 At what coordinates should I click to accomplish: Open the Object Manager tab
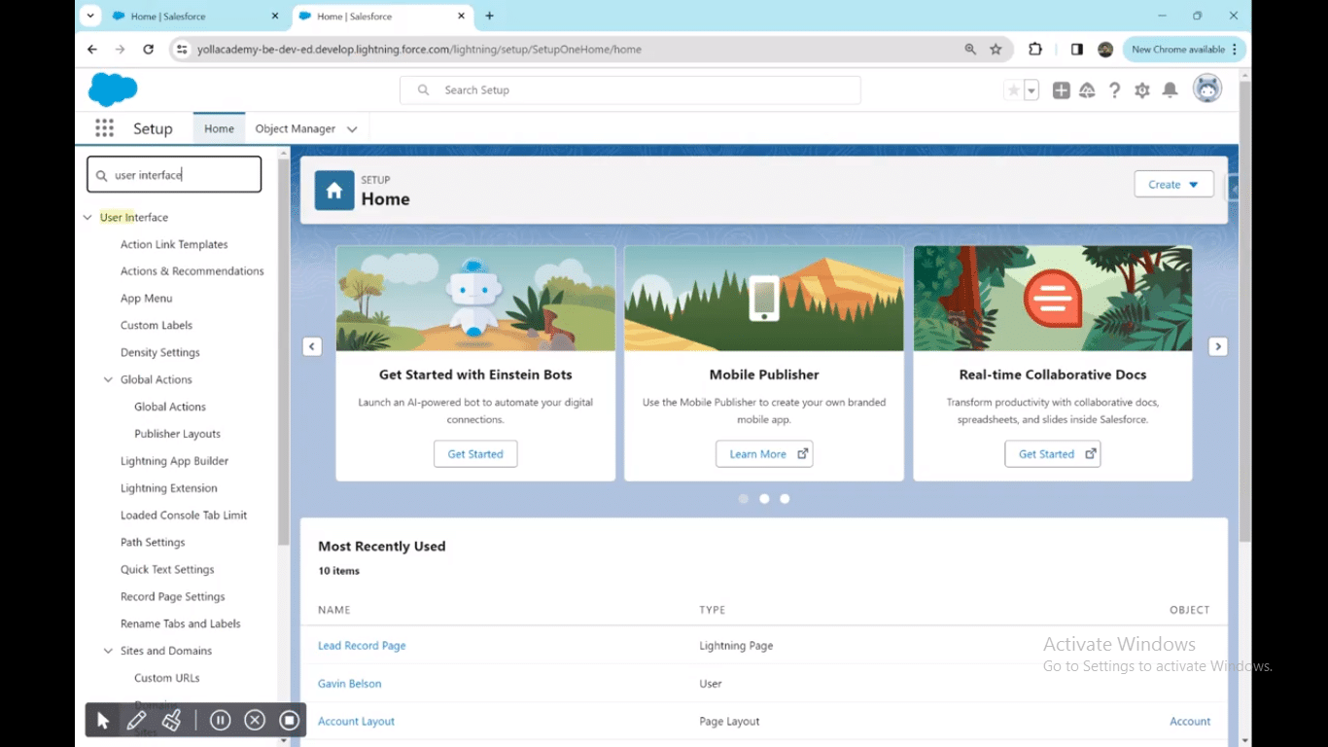coord(295,128)
